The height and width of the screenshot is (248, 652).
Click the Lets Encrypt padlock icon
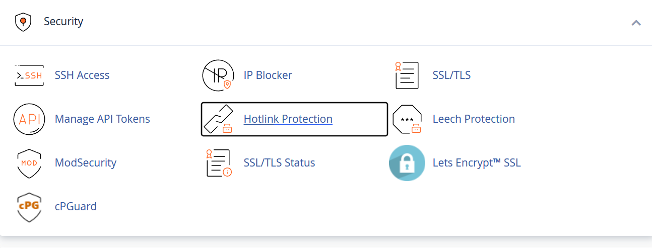(x=407, y=163)
